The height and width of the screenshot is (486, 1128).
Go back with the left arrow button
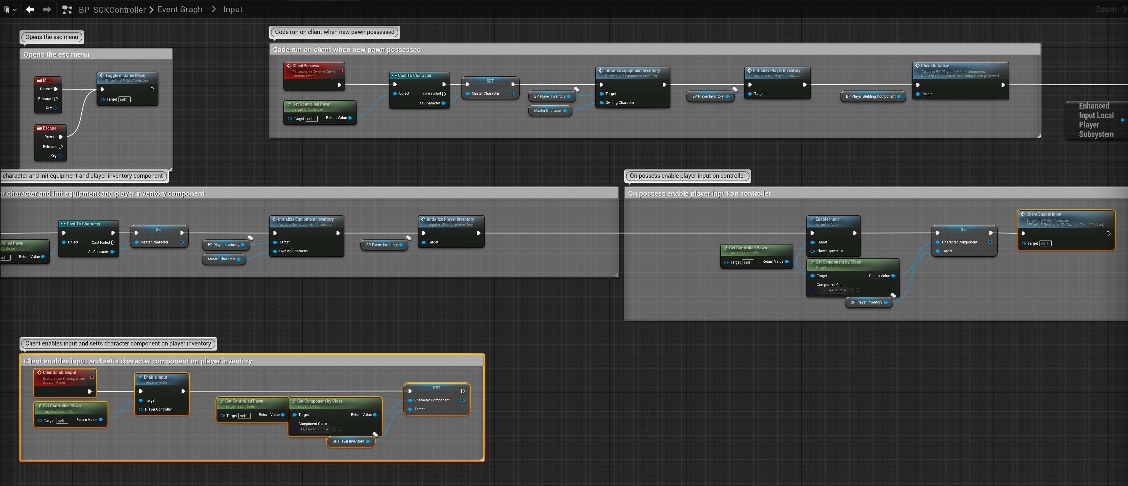pyautogui.click(x=30, y=9)
